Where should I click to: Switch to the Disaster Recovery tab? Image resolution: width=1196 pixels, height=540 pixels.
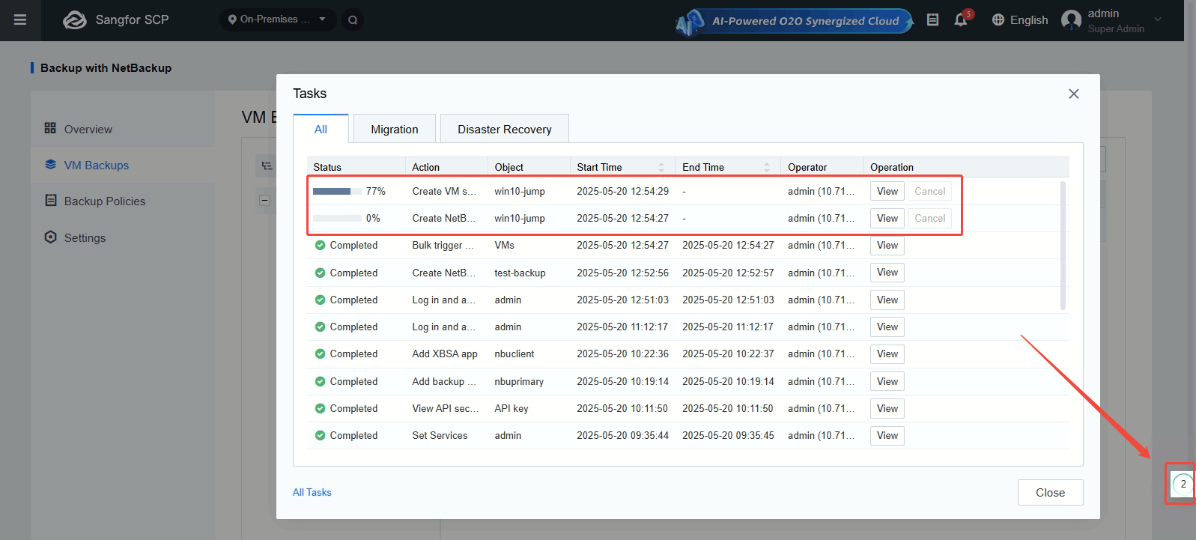coord(505,129)
